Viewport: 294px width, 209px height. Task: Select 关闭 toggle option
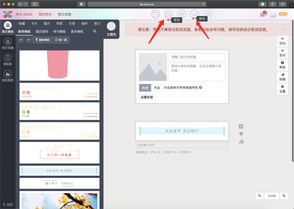pos(145,87)
